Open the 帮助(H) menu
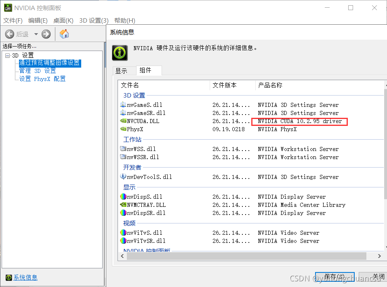The width and height of the screenshot is (387, 287). coord(125,21)
